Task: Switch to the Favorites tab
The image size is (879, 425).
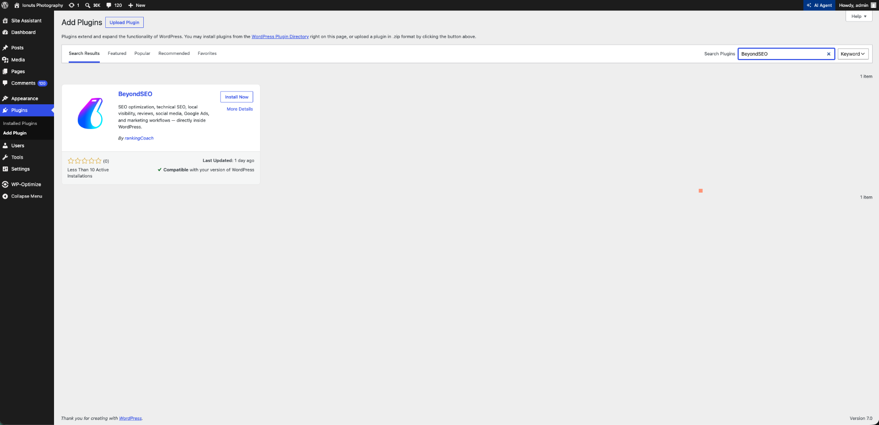Action: click(207, 54)
